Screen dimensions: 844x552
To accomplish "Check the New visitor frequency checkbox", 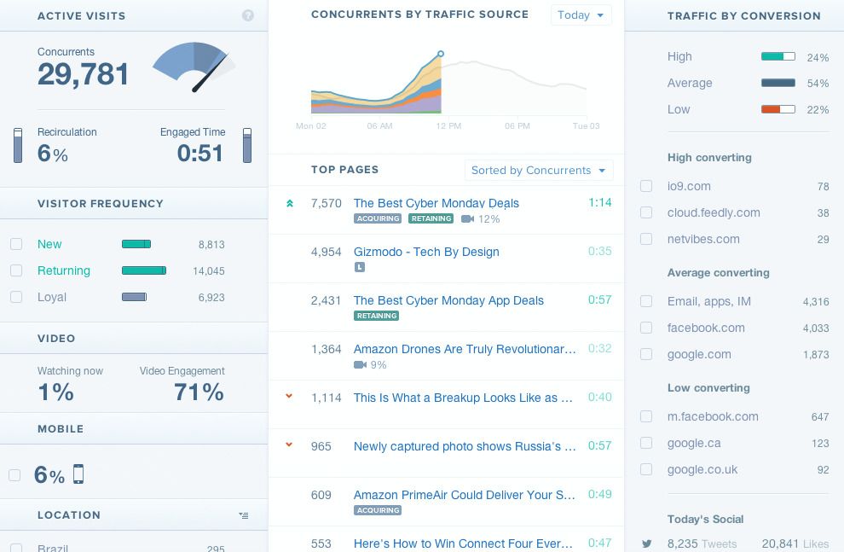I will pos(16,244).
